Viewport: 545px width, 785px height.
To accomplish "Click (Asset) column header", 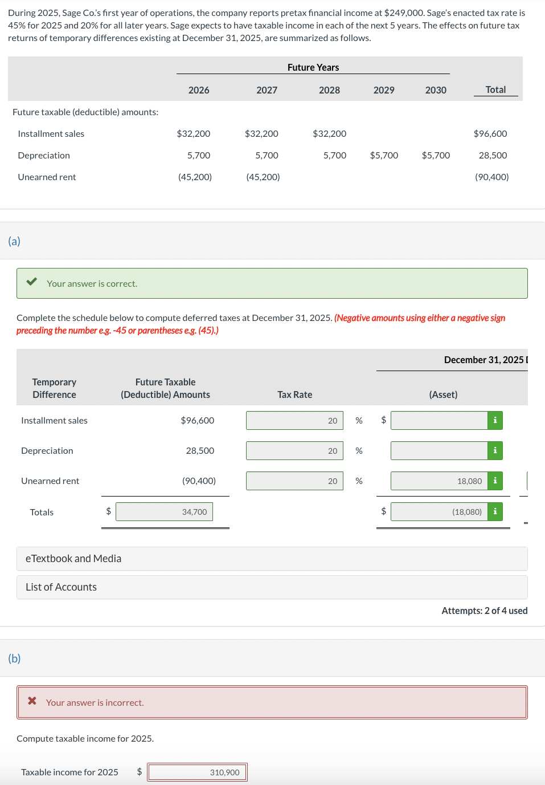I will coord(444,394).
